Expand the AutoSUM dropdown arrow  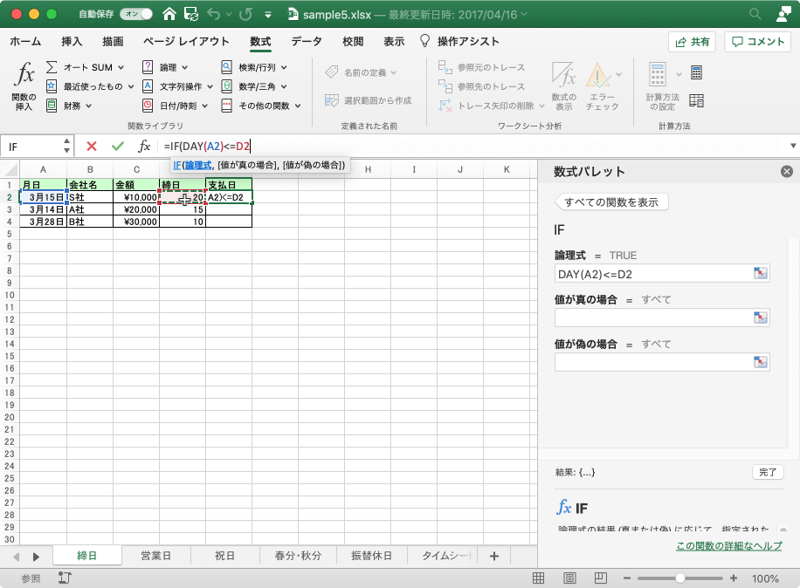(121, 67)
